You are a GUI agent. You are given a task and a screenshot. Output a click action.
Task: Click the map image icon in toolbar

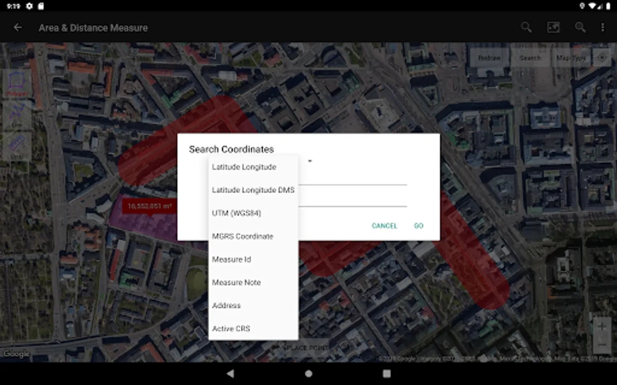pos(553,28)
